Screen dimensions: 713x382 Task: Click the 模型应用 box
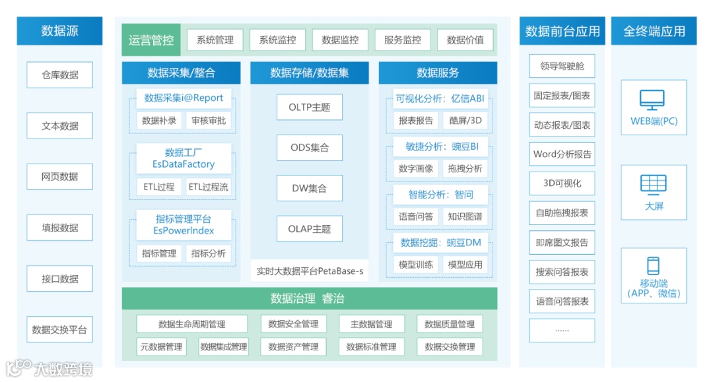pyautogui.click(x=465, y=265)
